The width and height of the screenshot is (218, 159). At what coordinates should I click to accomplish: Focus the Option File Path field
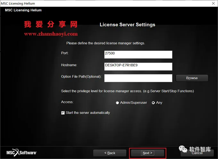click(x=138, y=78)
